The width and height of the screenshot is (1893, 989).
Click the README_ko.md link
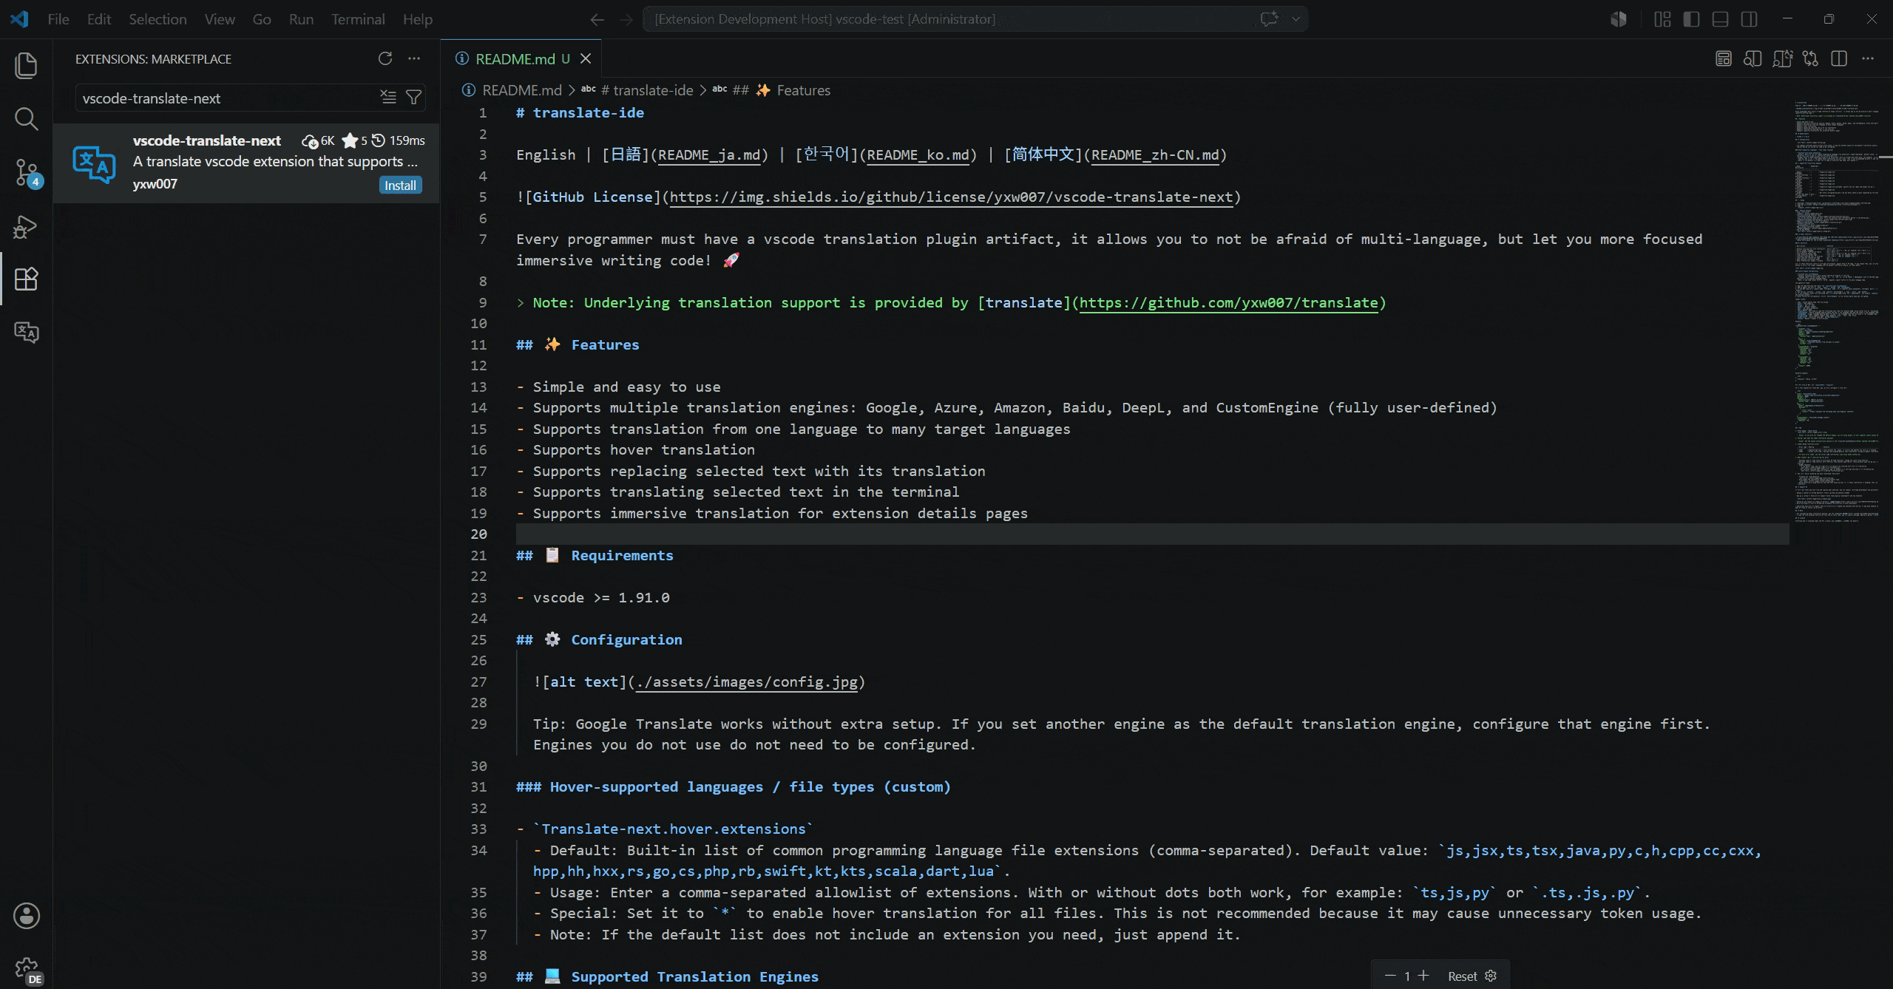coord(918,155)
